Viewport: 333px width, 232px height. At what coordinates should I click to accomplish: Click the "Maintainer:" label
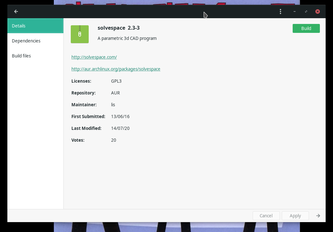(84, 105)
